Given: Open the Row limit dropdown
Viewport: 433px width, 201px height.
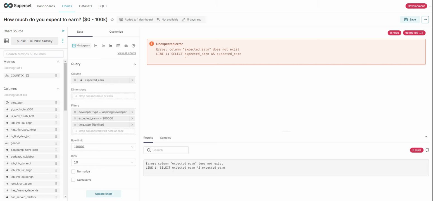Looking at the screenshot, I should pyautogui.click(x=103, y=147).
